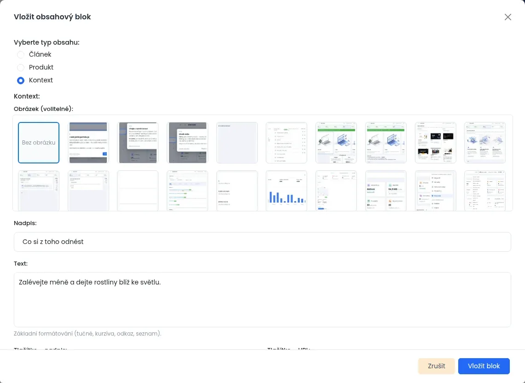The width and height of the screenshot is (525, 383).
Task: Pick the thumbnail with three pale-blue isometric illustrations
Action: pyautogui.click(x=485, y=143)
